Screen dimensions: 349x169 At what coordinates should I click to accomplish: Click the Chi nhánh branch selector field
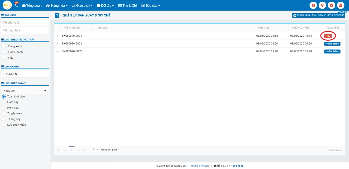25,74
